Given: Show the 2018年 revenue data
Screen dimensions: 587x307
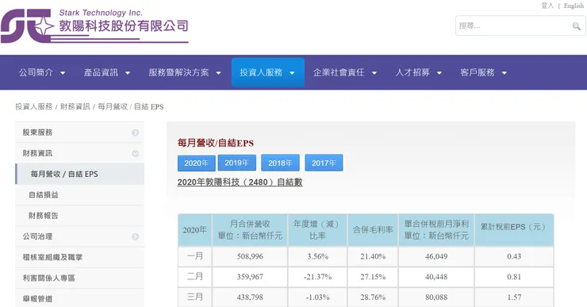Looking at the screenshot, I should coord(280,163).
